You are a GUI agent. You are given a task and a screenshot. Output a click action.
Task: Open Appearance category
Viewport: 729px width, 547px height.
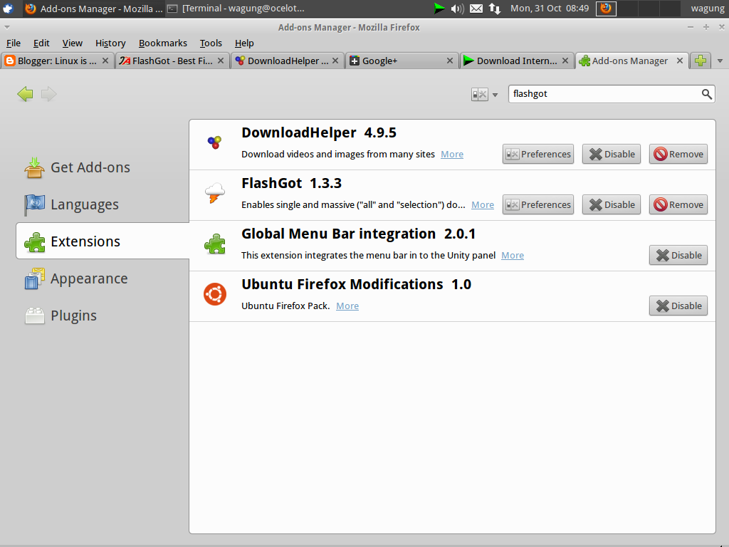(76, 278)
